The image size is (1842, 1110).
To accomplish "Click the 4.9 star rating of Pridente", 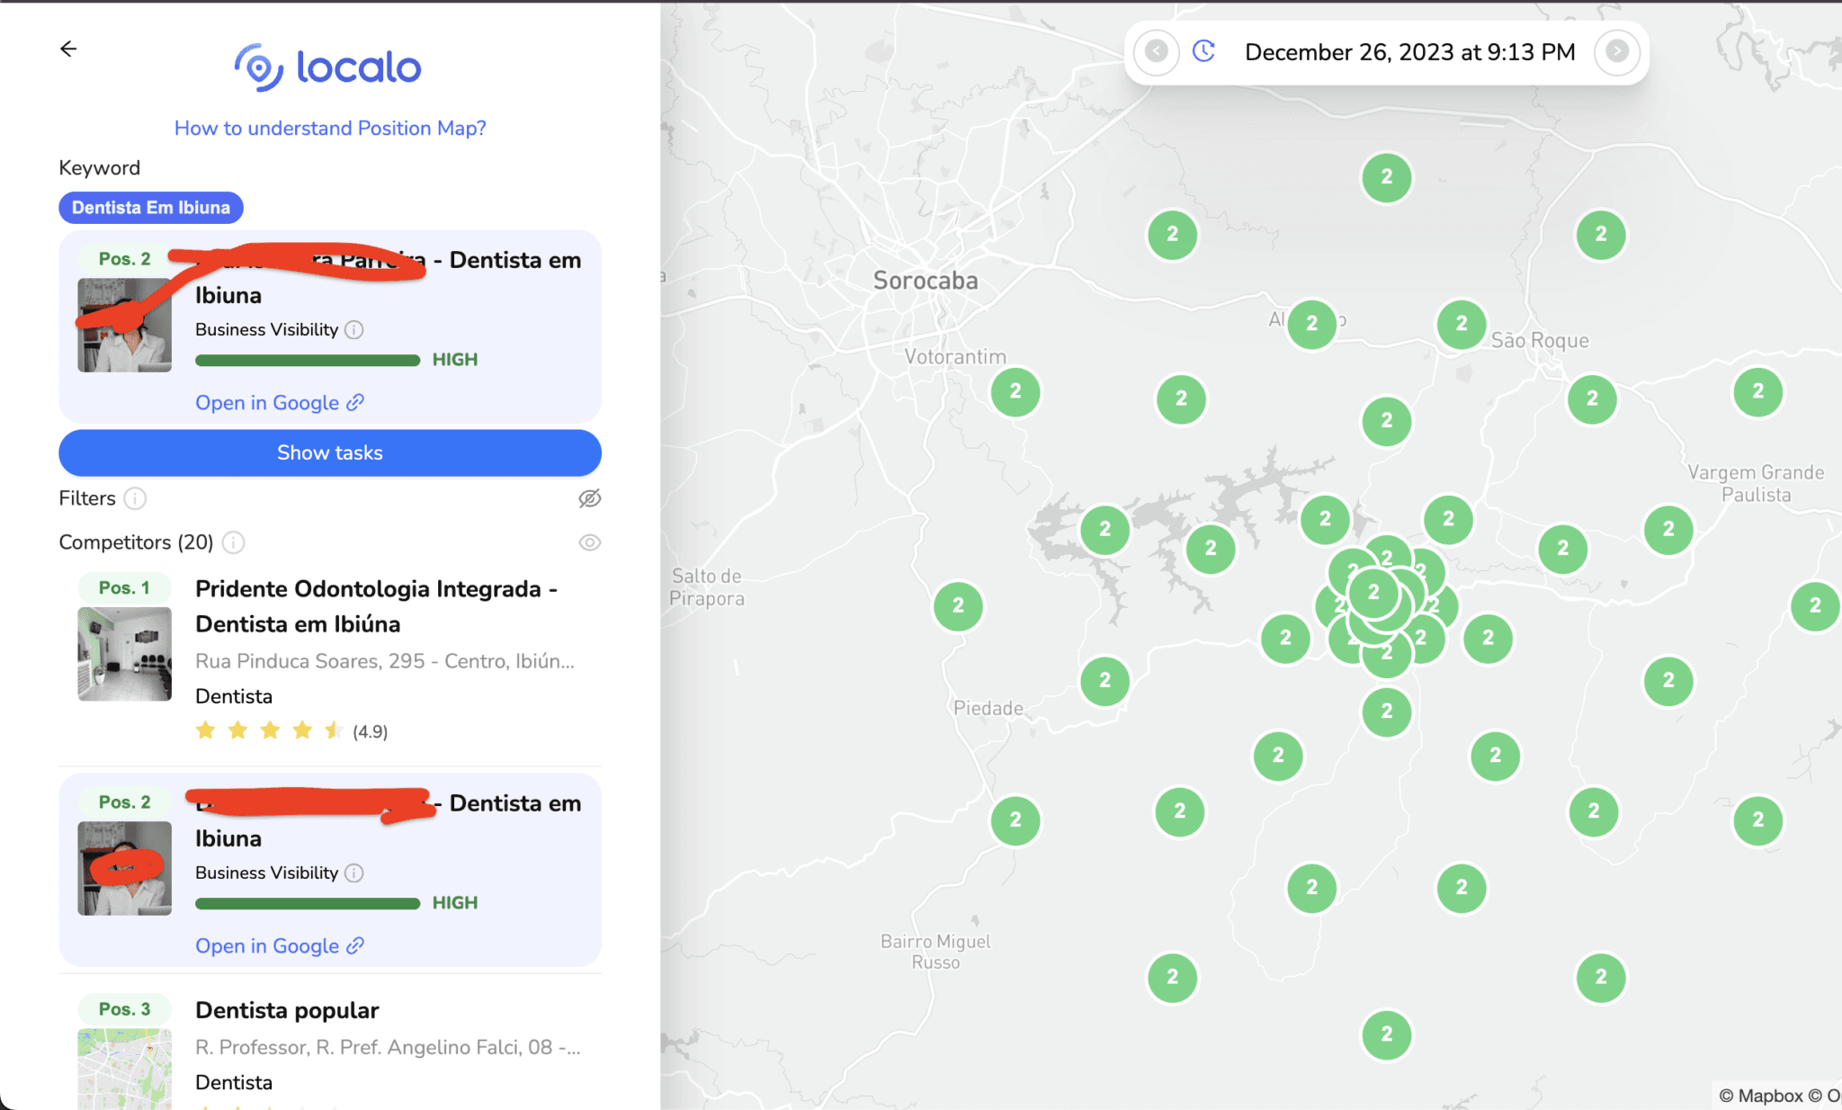I will (291, 730).
